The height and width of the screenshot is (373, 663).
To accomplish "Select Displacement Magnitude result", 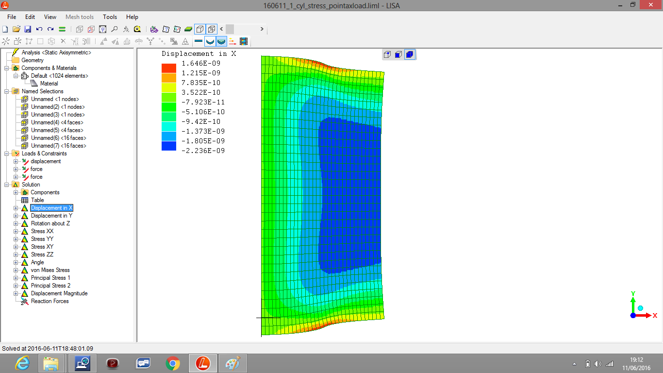I will tap(59, 293).
